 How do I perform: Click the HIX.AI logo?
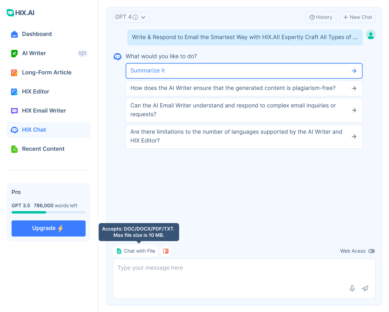(21, 13)
